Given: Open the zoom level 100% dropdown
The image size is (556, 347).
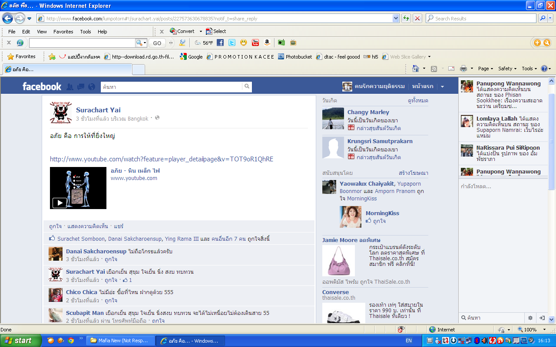Looking at the screenshot, I should tap(545, 330).
